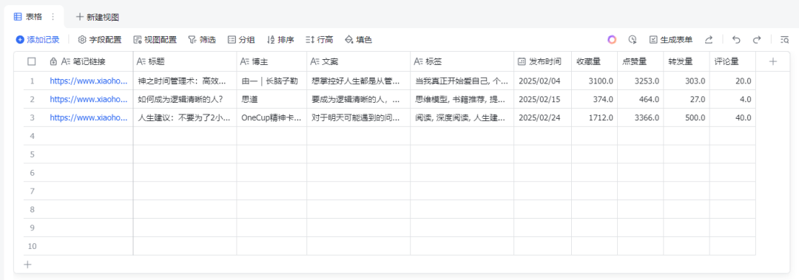The width and height of the screenshot is (799, 280).
Task: Select the 评论量 column header
Action: pos(732,61)
